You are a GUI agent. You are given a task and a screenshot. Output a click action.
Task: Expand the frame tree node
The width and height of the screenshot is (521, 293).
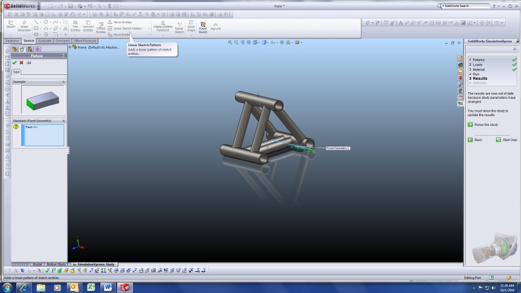click(70, 47)
